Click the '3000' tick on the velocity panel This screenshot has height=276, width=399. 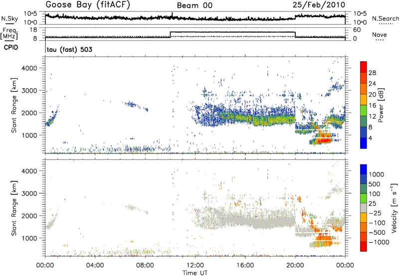(29, 193)
